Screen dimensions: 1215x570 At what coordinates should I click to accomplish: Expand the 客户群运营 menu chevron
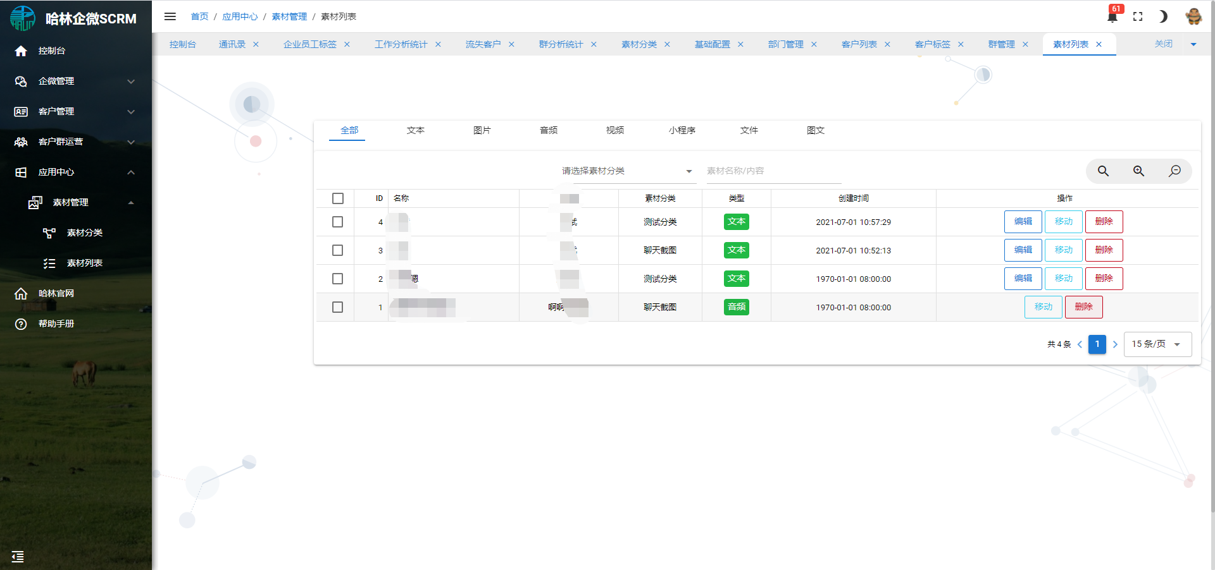pos(131,142)
